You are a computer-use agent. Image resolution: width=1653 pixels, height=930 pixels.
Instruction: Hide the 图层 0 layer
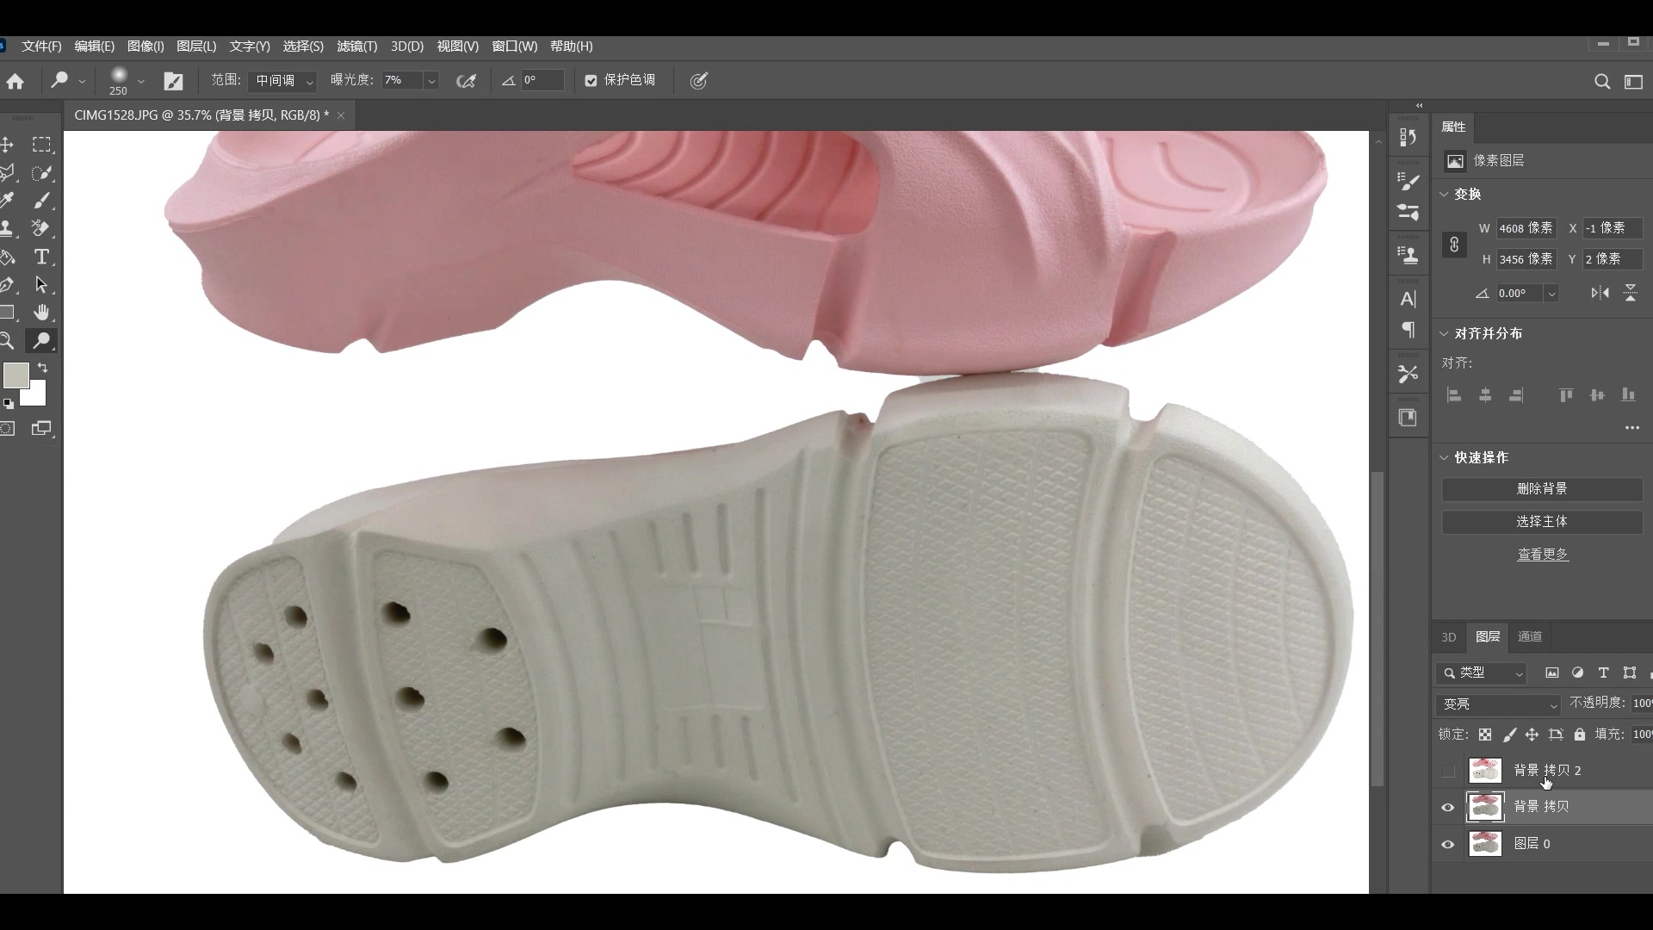coord(1448,844)
